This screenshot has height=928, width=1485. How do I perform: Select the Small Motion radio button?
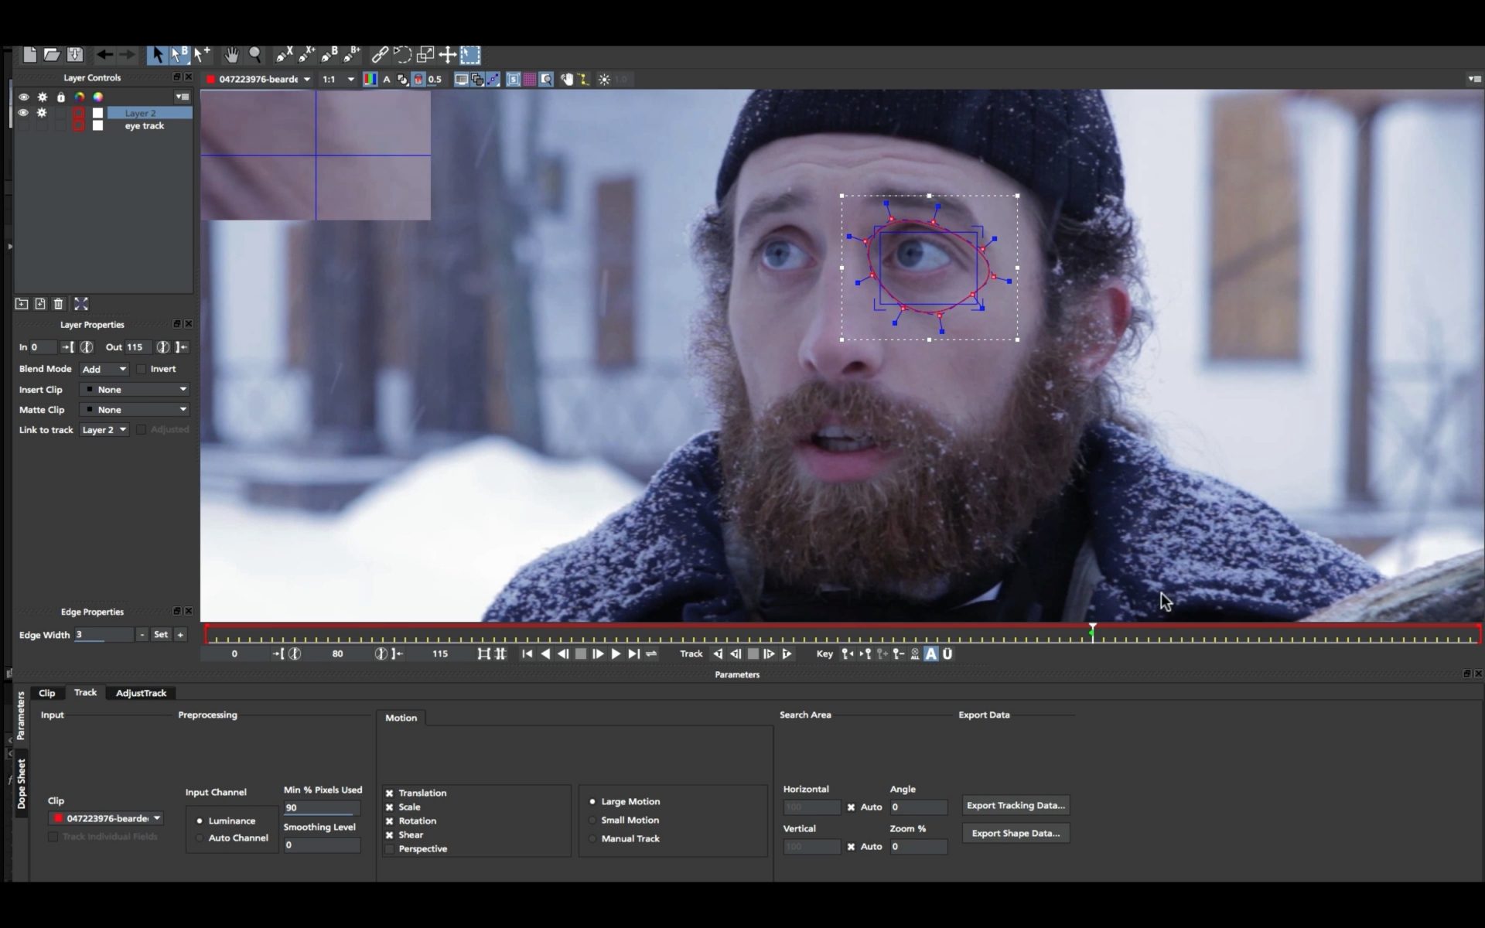click(592, 820)
